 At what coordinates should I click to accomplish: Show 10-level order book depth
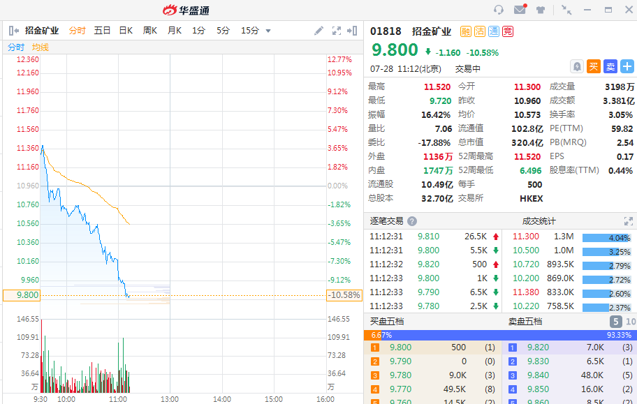[631, 322]
